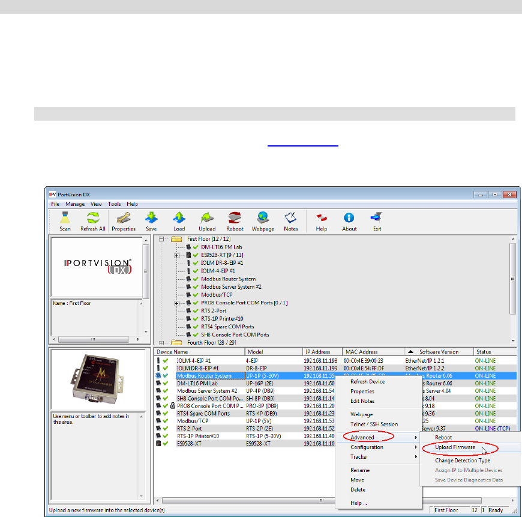Select the RTS 2-Port list row
The height and width of the screenshot is (517, 522).
[335, 428]
